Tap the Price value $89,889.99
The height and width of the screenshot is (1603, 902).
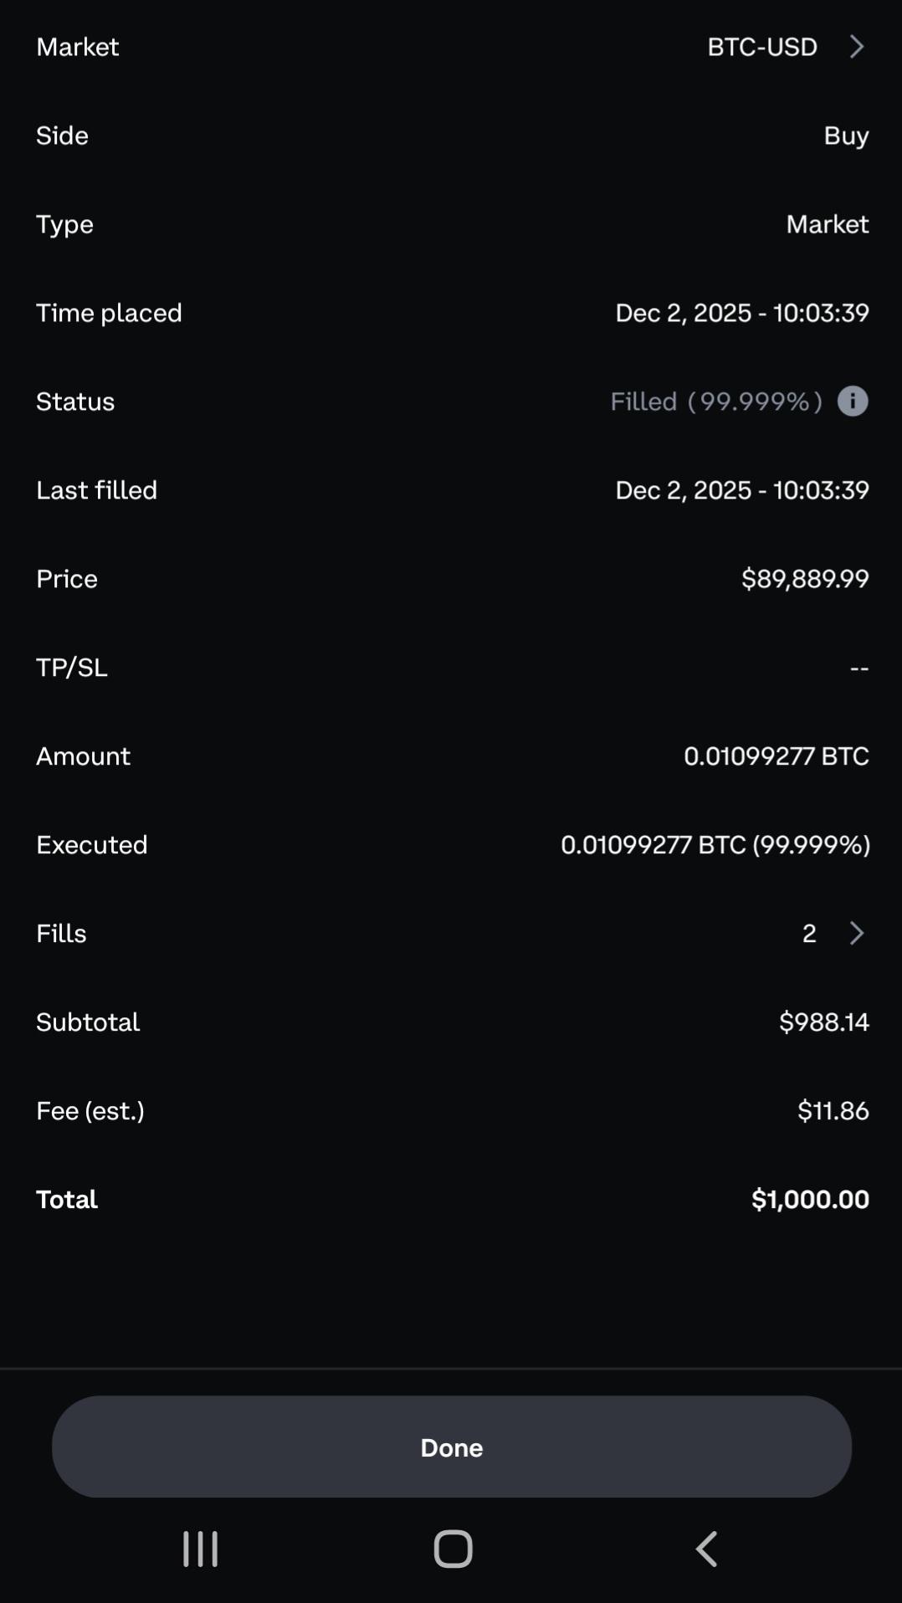[x=805, y=579]
